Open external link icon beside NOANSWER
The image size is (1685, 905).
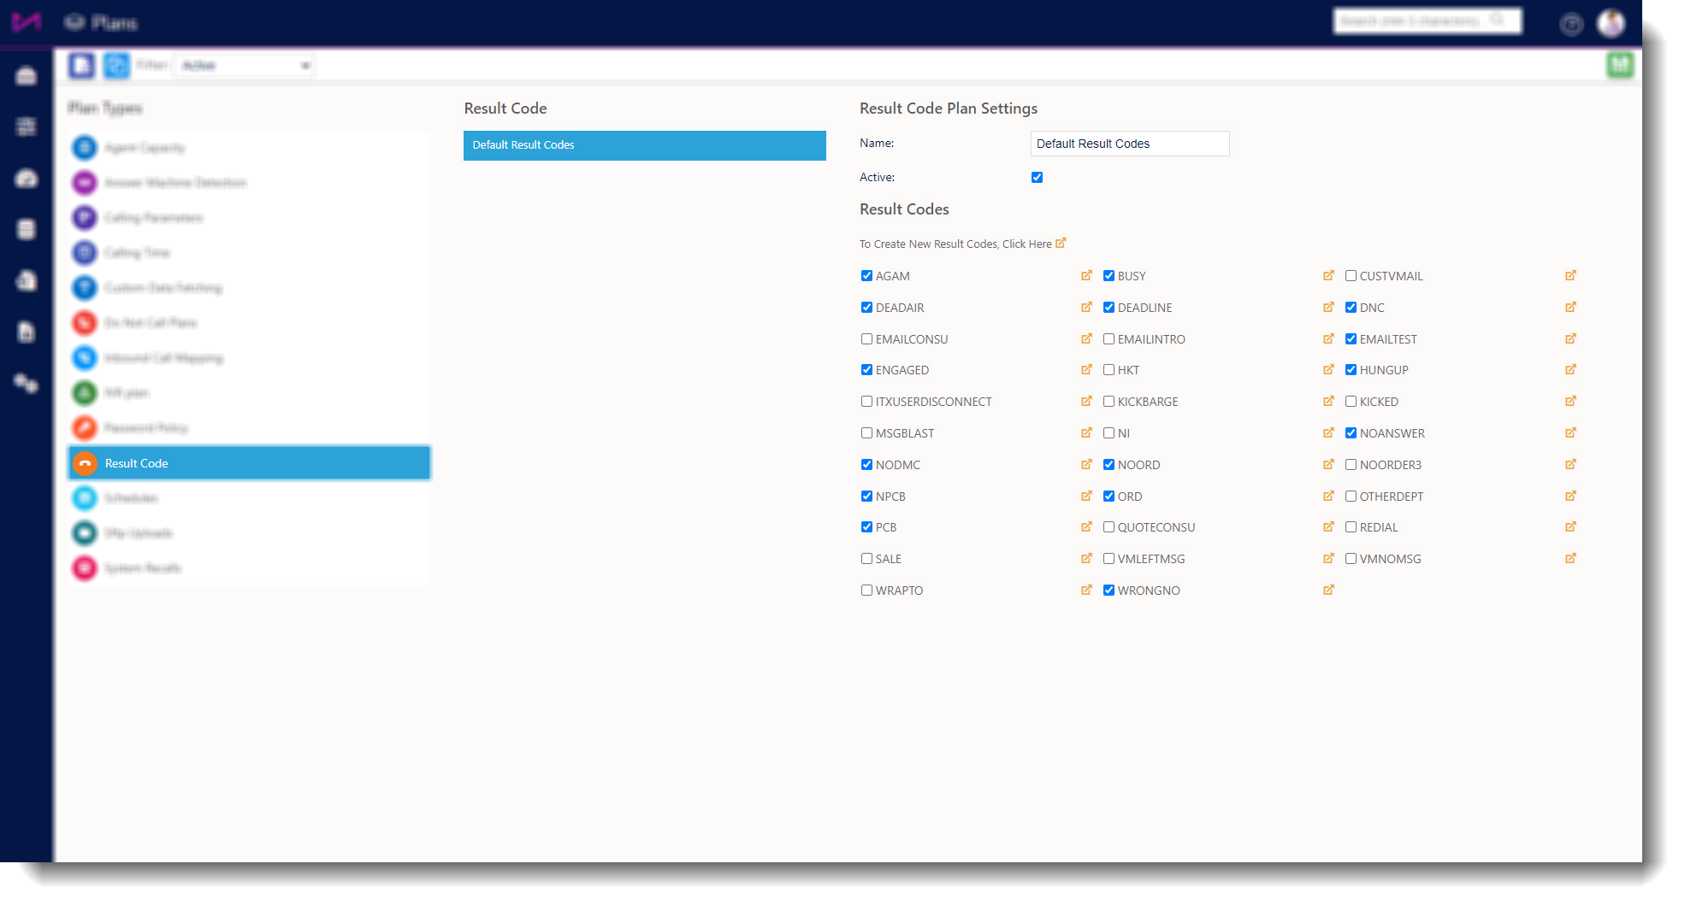point(1570,432)
